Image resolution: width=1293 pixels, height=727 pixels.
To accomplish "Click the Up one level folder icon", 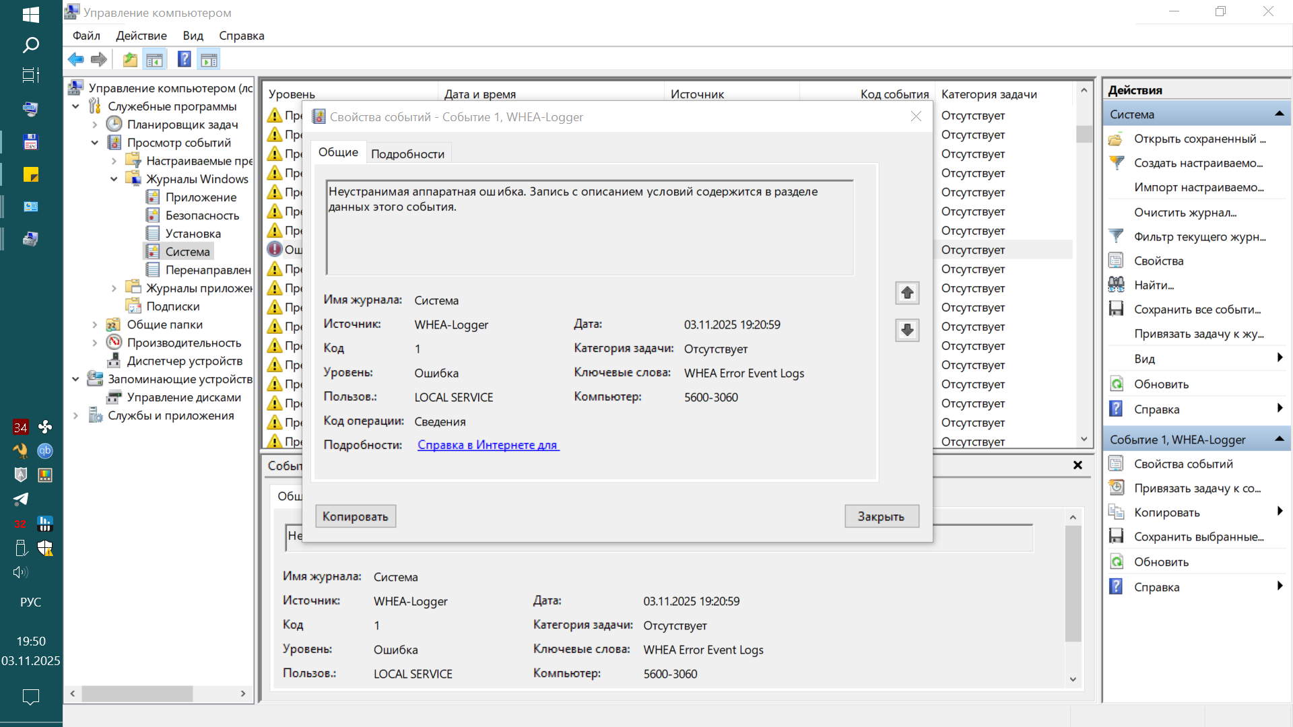I will [x=130, y=60].
